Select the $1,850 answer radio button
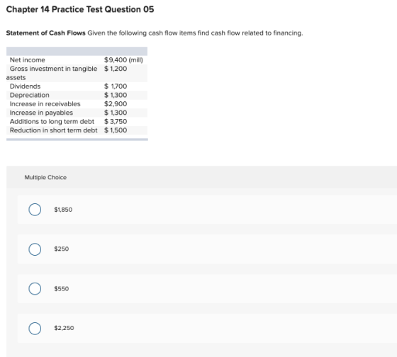Screen dimensions: 397x357 click(x=35, y=210)
